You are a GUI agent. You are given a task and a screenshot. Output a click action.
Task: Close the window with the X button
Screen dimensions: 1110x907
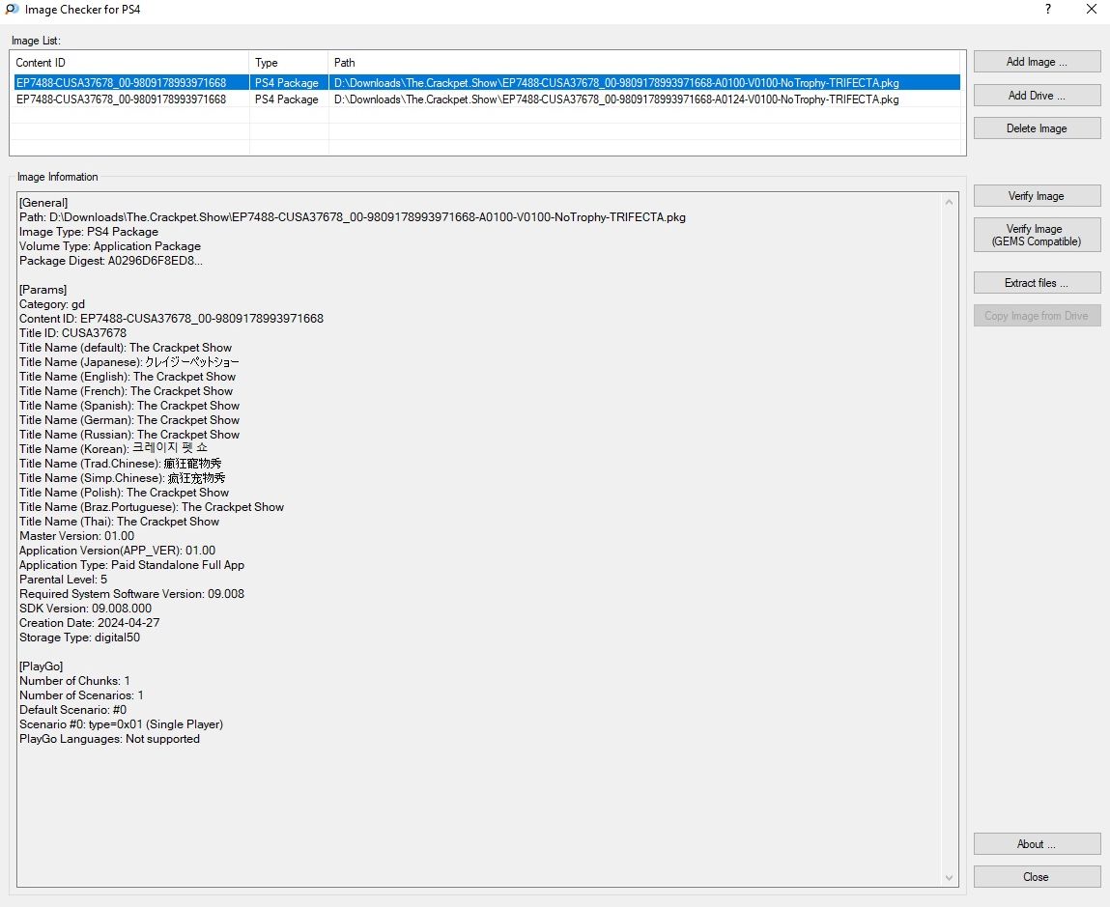[x=1092, y=10]
